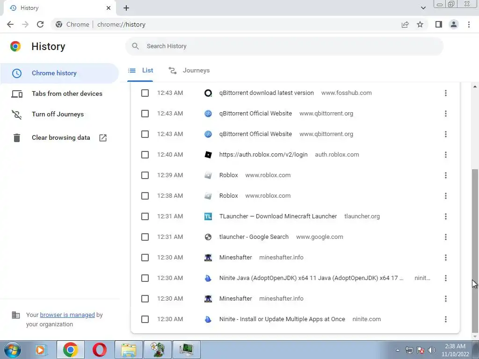Launch Opera from the taskbar

coord(100,350)
